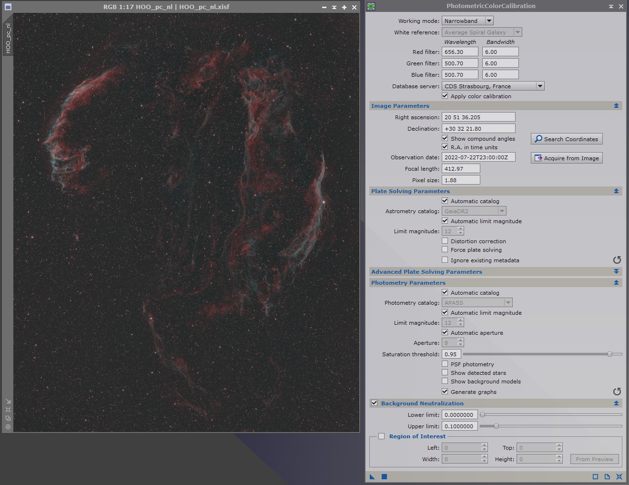The height and width of the screenshot is (485, 629).
Task: Select the HOO_pc_nl vertical view tab
Action: 8,38
